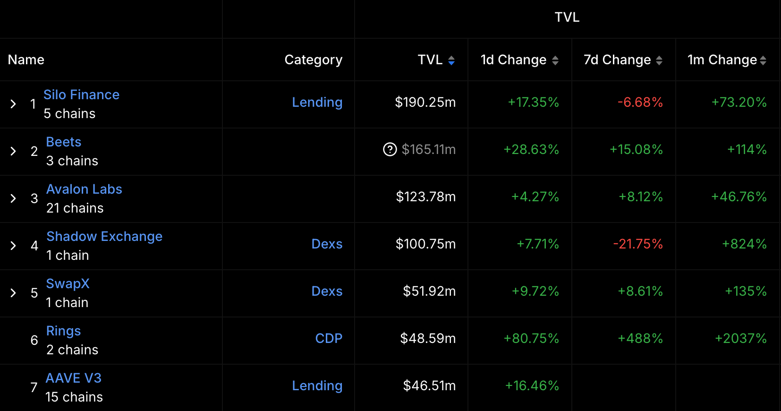Click the chevron next to Silo Finance
The width and height of the screenshot is (781, 411).
click(x=13, y=104)
